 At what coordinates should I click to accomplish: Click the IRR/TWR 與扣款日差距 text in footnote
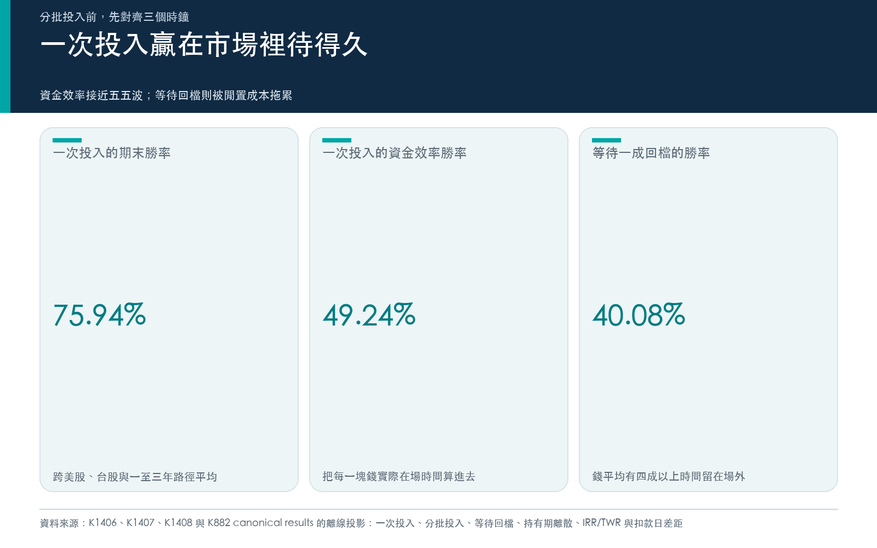point(633,523)
